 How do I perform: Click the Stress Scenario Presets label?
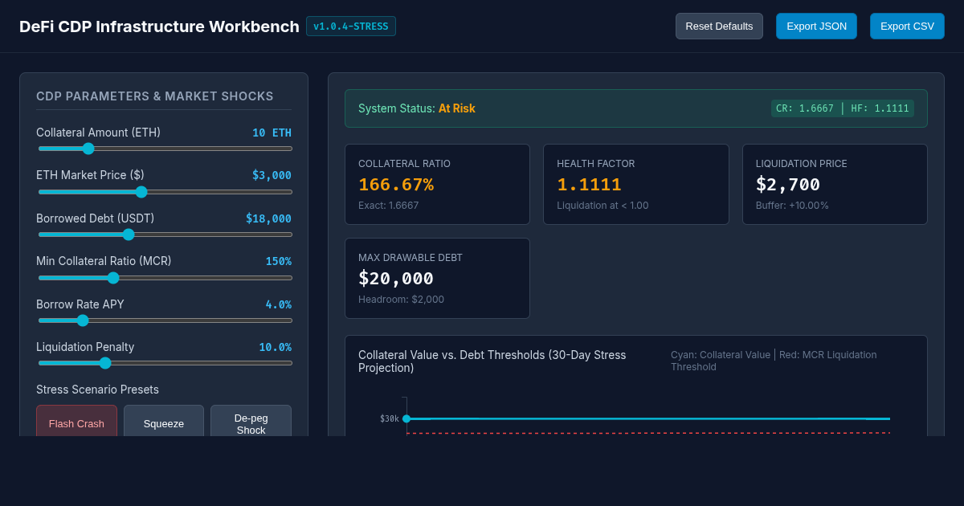click(97, 390)
